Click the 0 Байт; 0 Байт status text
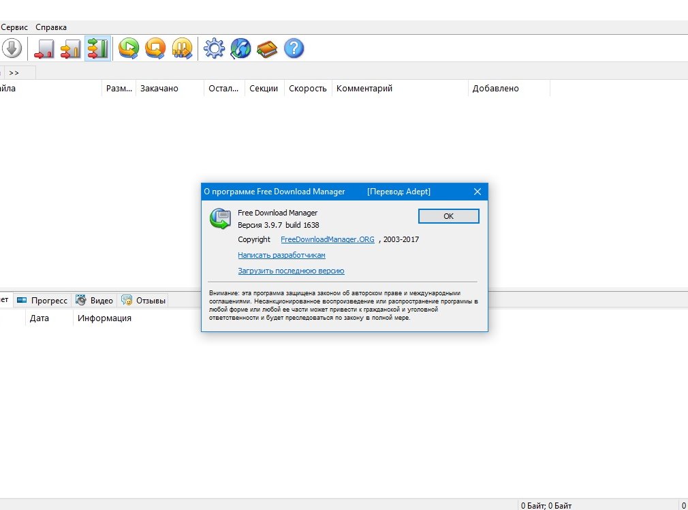The height and width of the screenshot is (510, 688). (x=546, y=506)
